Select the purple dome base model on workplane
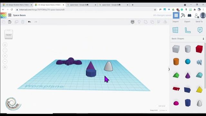206x116 pixels. (x=69, y=62)
